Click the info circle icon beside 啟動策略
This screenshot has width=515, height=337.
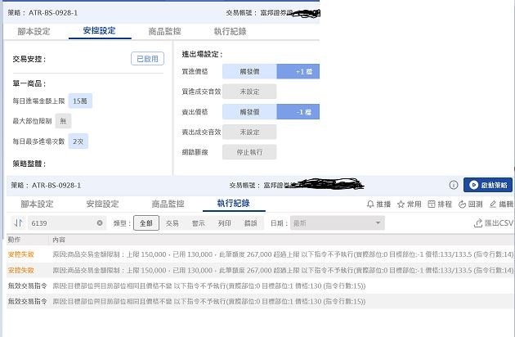point(453,185)
